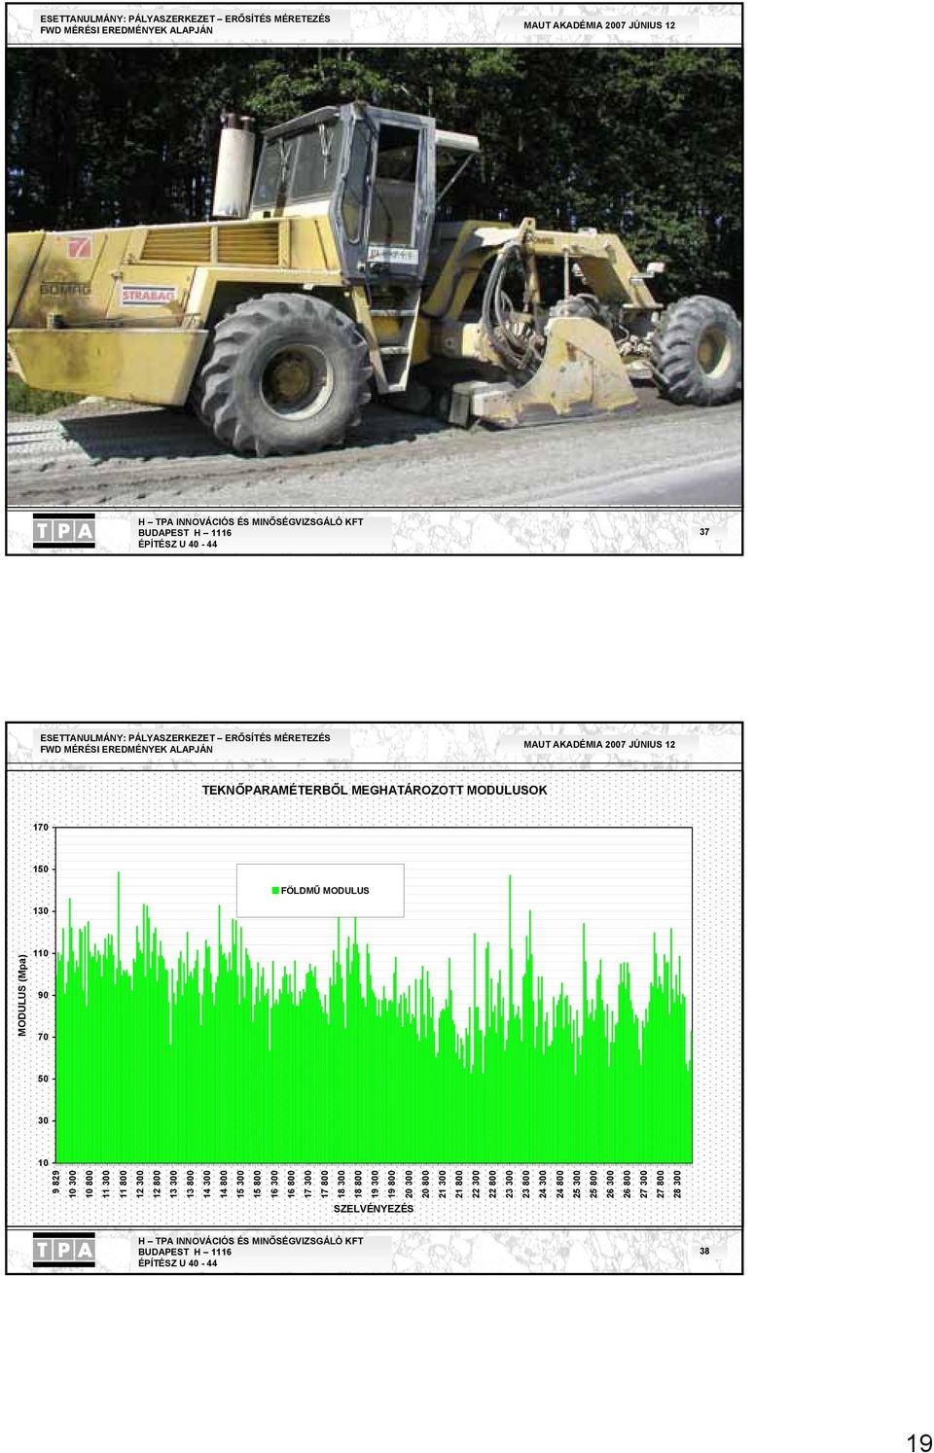Click the x-axis label '14 800'
This screenshot has width=934, height=1453.
(225, 1183)
